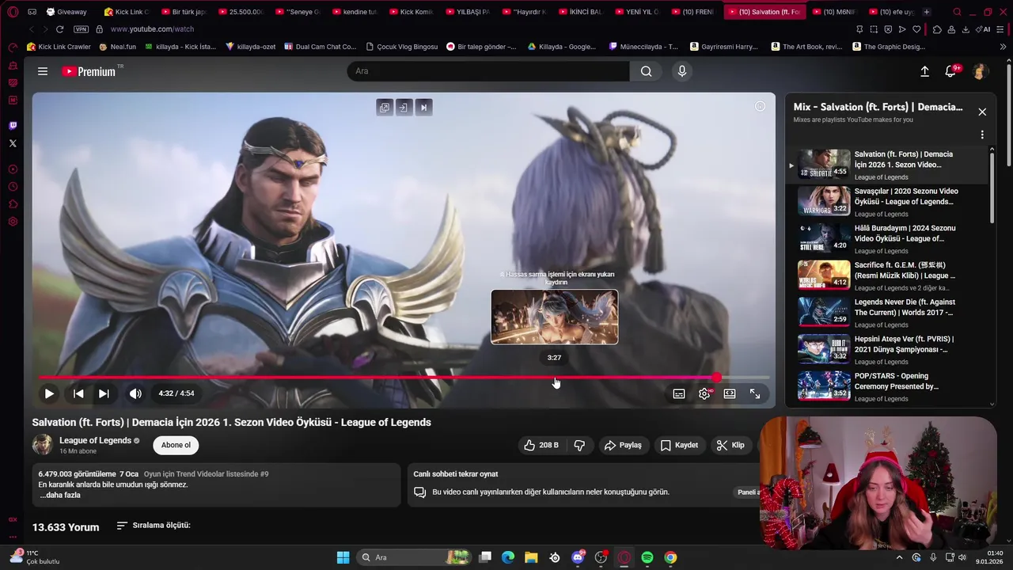1013x570 pixels.
Task: Show hidden system tray icons chevron
Action: click(x=899, y=557)
